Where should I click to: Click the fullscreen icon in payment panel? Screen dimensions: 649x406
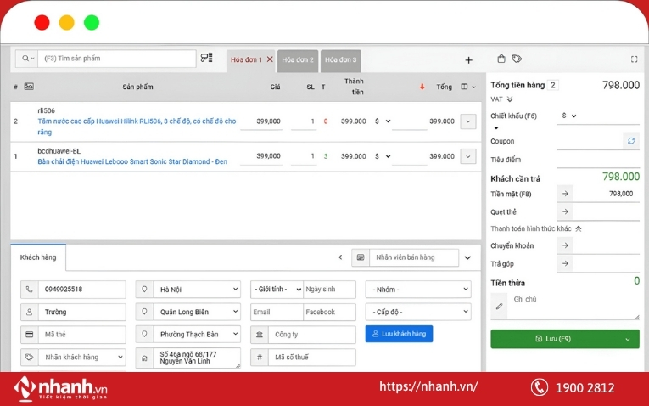point(634,59)
